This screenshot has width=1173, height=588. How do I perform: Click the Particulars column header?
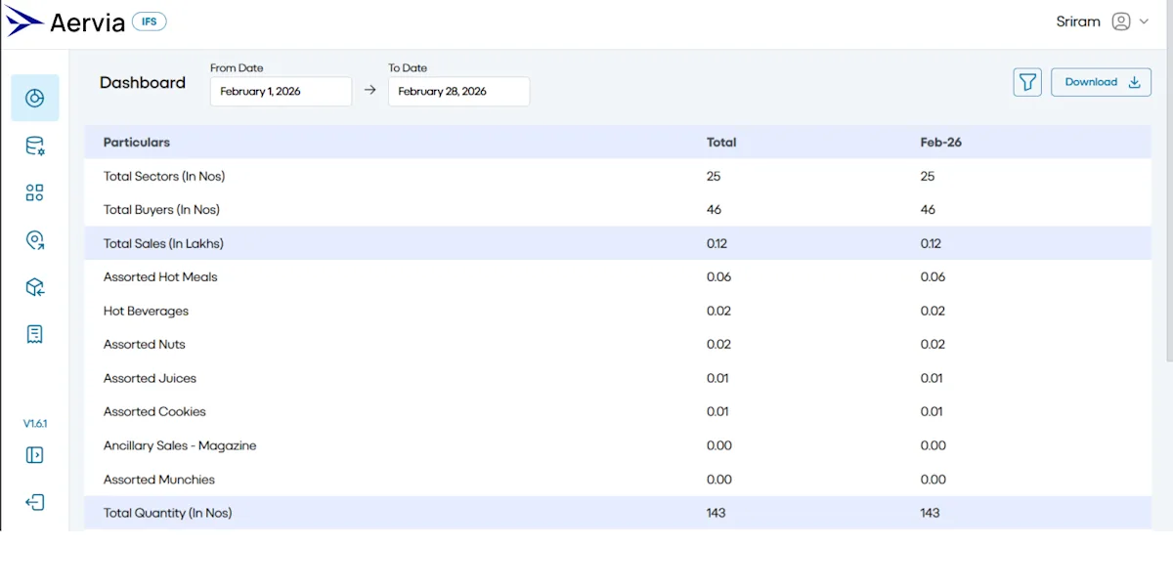[137, 143]
